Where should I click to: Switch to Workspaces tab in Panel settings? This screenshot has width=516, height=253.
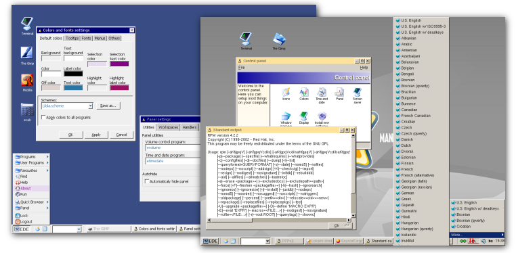point(168,127)
